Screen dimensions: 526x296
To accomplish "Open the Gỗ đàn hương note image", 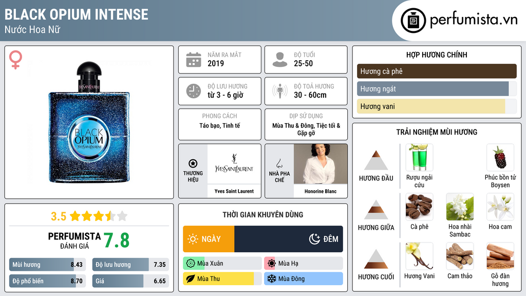I will [x=500, y=256].
